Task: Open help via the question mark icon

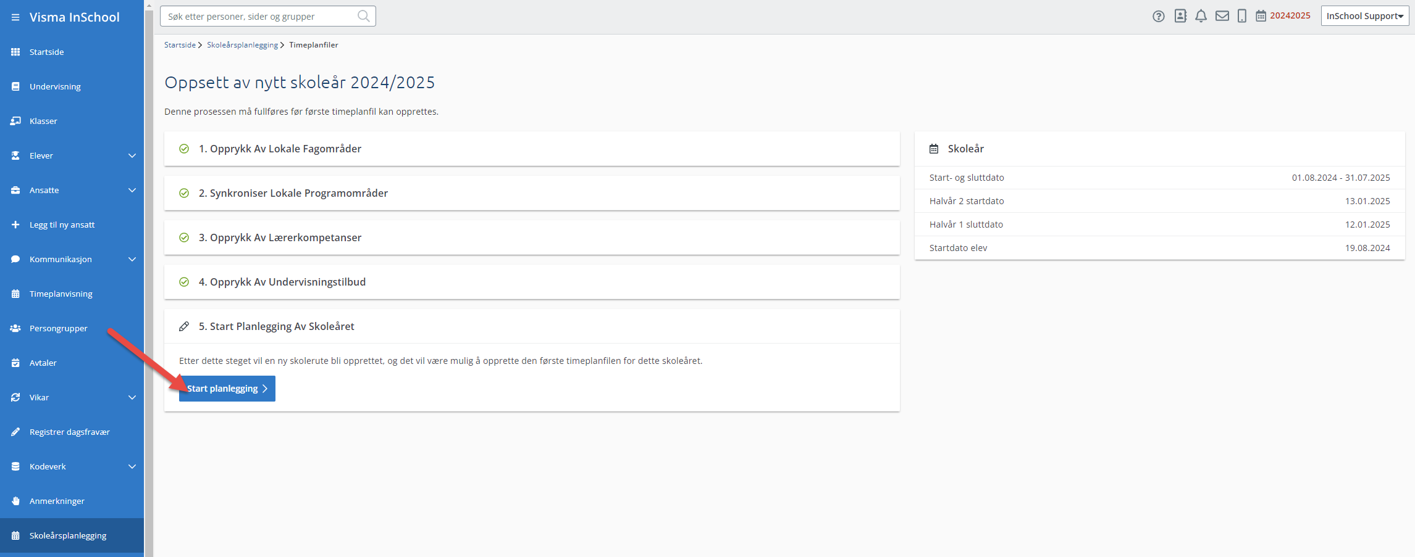Action: click(x=1159, y=16)
